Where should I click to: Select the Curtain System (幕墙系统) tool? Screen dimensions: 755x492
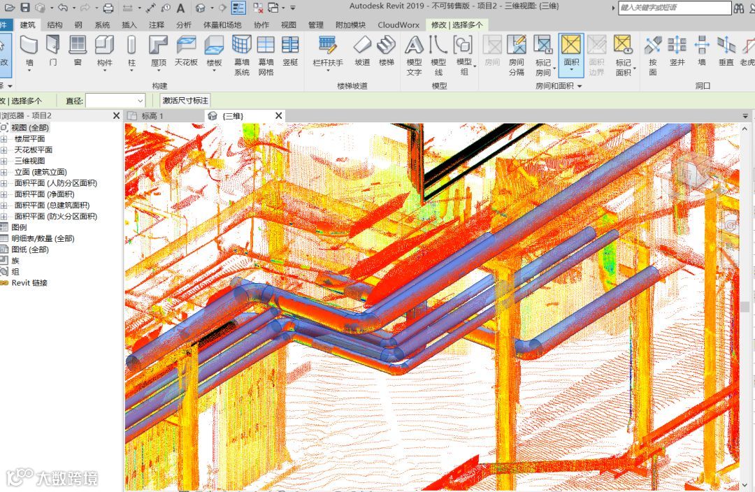[x=242, y=55]
